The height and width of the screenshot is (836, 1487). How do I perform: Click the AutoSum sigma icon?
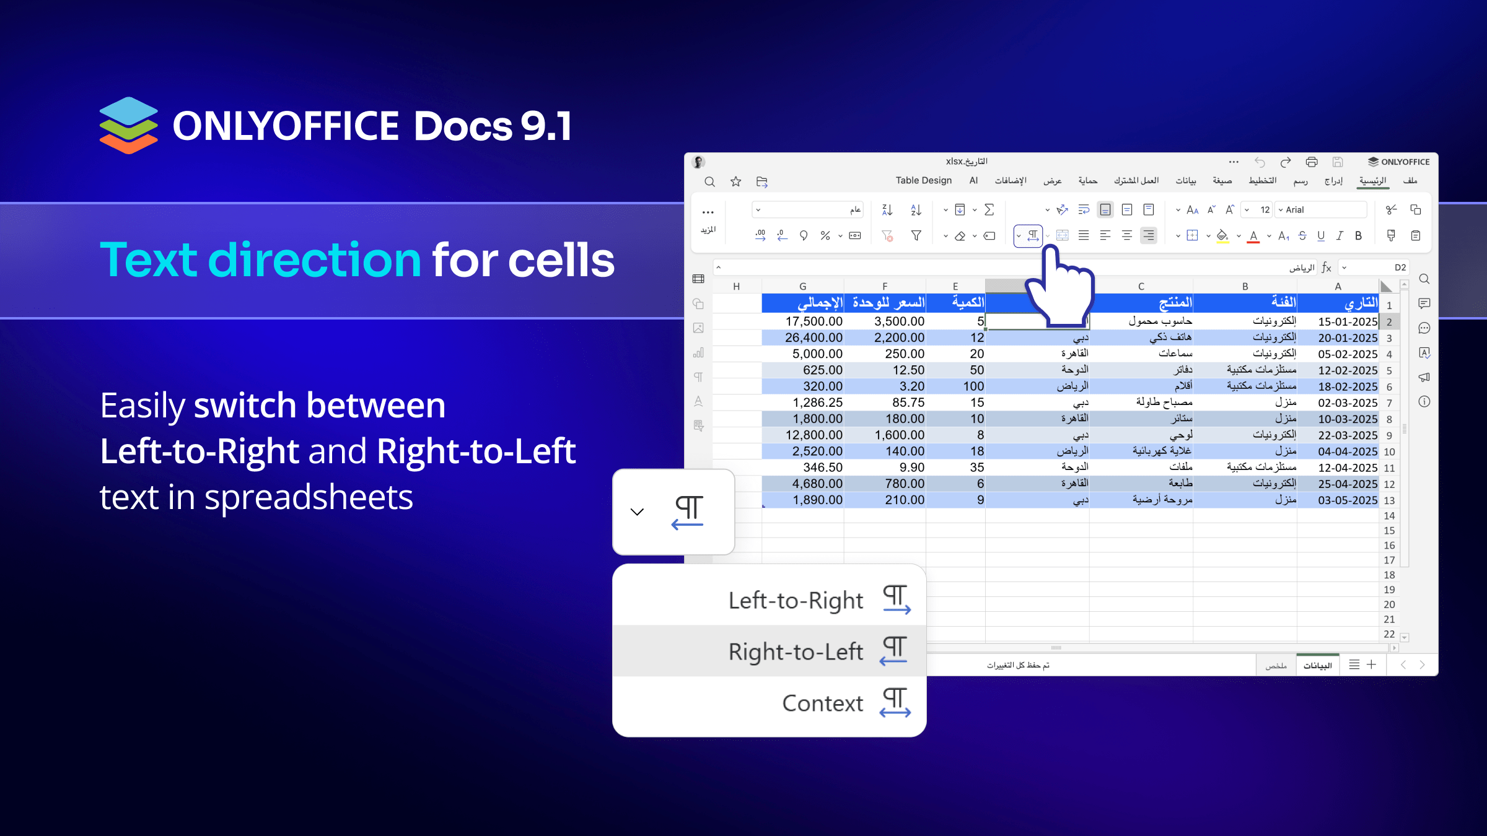click(989, 210)
